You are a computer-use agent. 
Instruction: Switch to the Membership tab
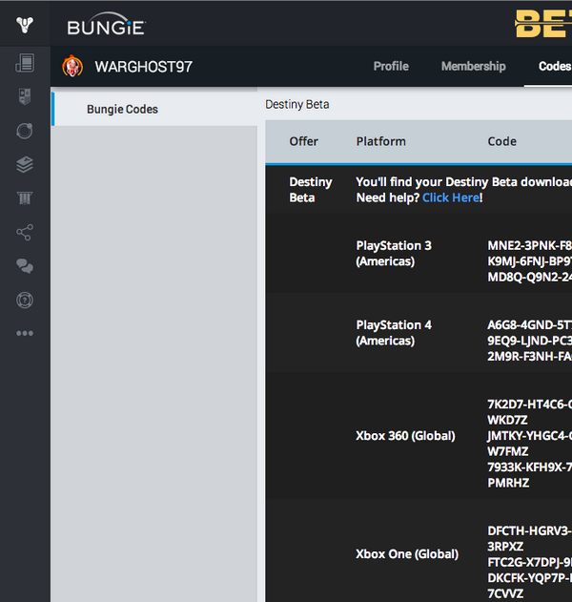(474, 66)
